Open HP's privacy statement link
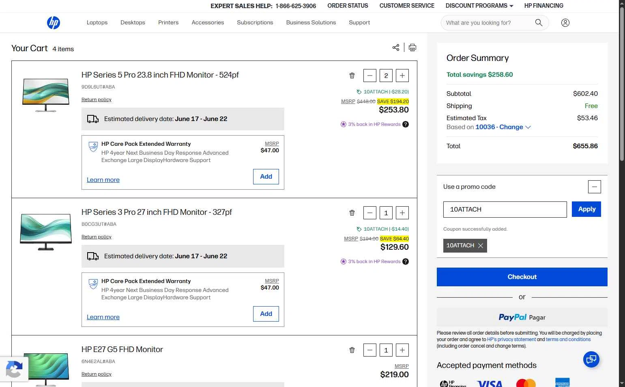Screen dimensions: 625x387 511,339
